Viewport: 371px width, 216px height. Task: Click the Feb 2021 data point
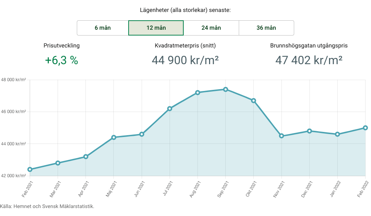point(30,169)
